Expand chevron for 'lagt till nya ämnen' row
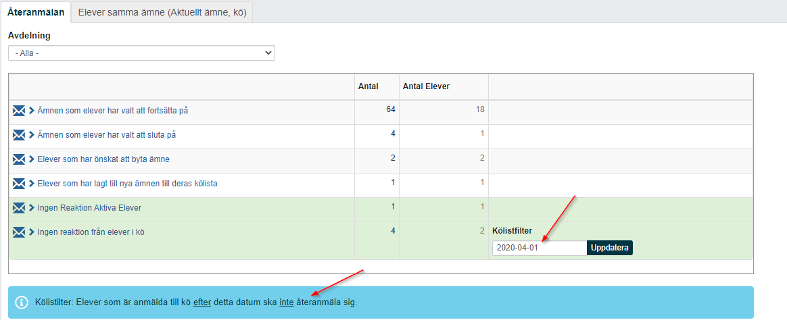Image resolution: width=787 pixels, height=320 pixels. pyautogui.click(x=31, y=184)
